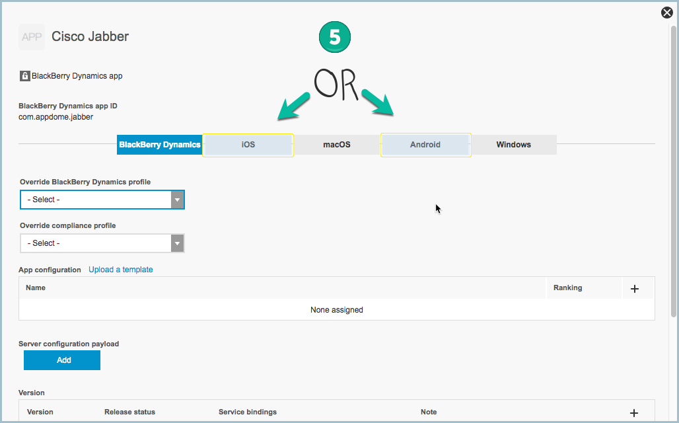Image resolution: width=679 pixels, height=423 pixels.
Task: Click the dialog vertical scrollbar
Action: click(673, 171)
